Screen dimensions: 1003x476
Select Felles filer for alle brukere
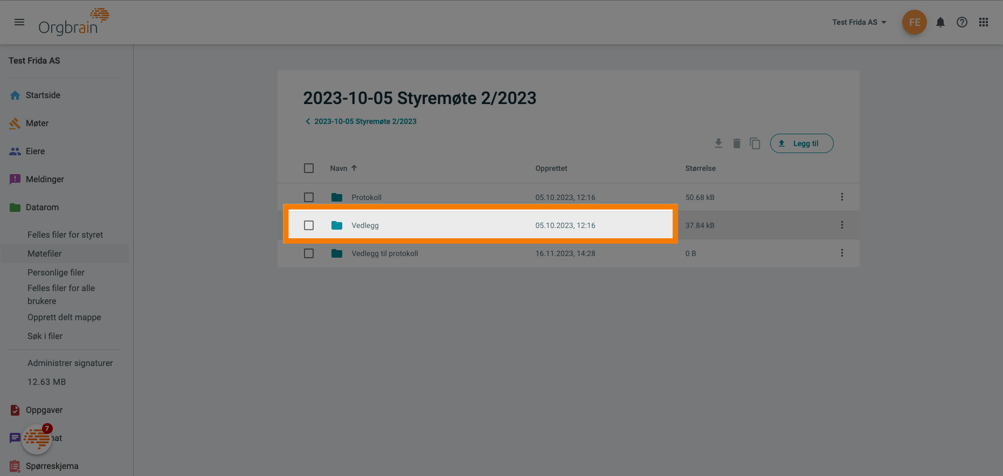click(x=61, y=295)
